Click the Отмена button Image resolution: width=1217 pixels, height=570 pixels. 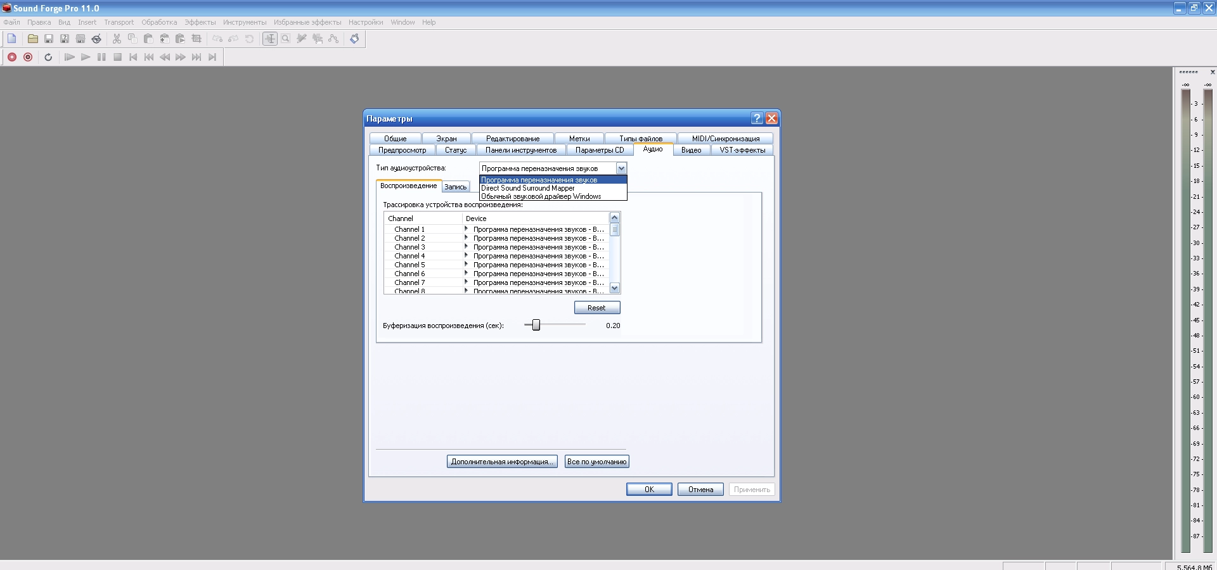(700, 490)
